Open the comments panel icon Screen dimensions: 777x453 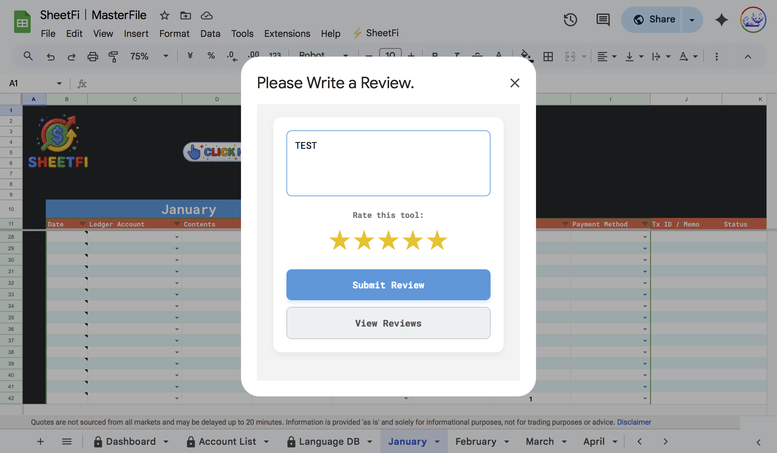pyautogui.click(x=603, y=20)
